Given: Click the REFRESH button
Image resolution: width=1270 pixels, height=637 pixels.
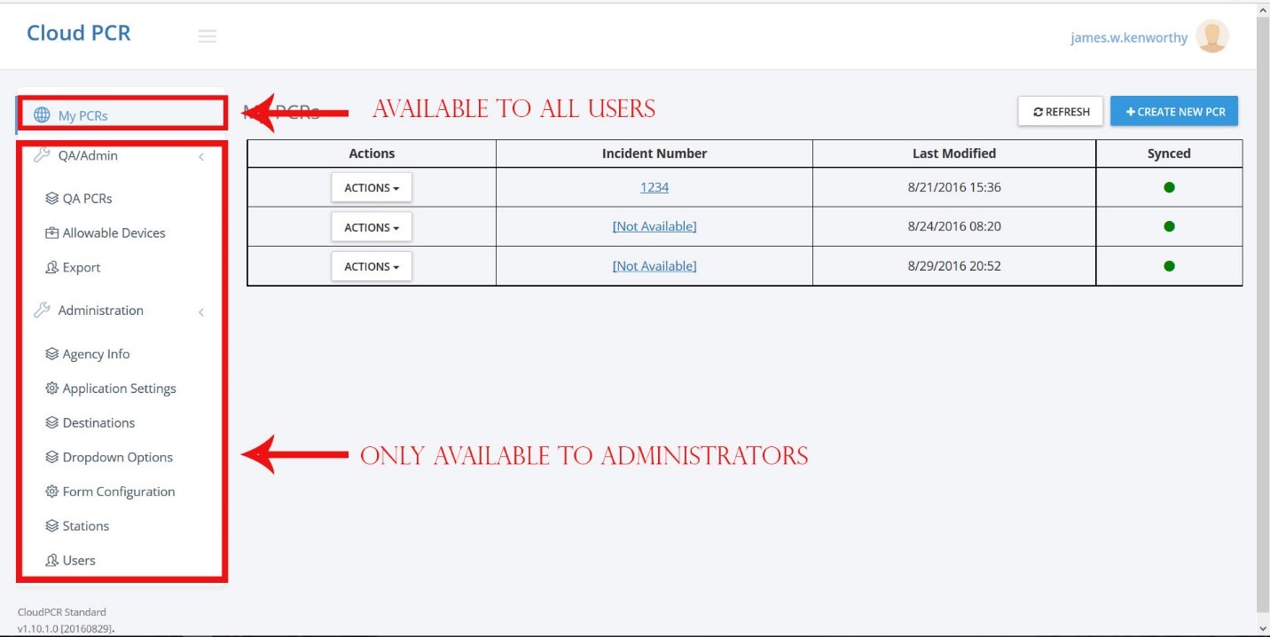Looking at the screenshot, I should (x=1061, y=112).
